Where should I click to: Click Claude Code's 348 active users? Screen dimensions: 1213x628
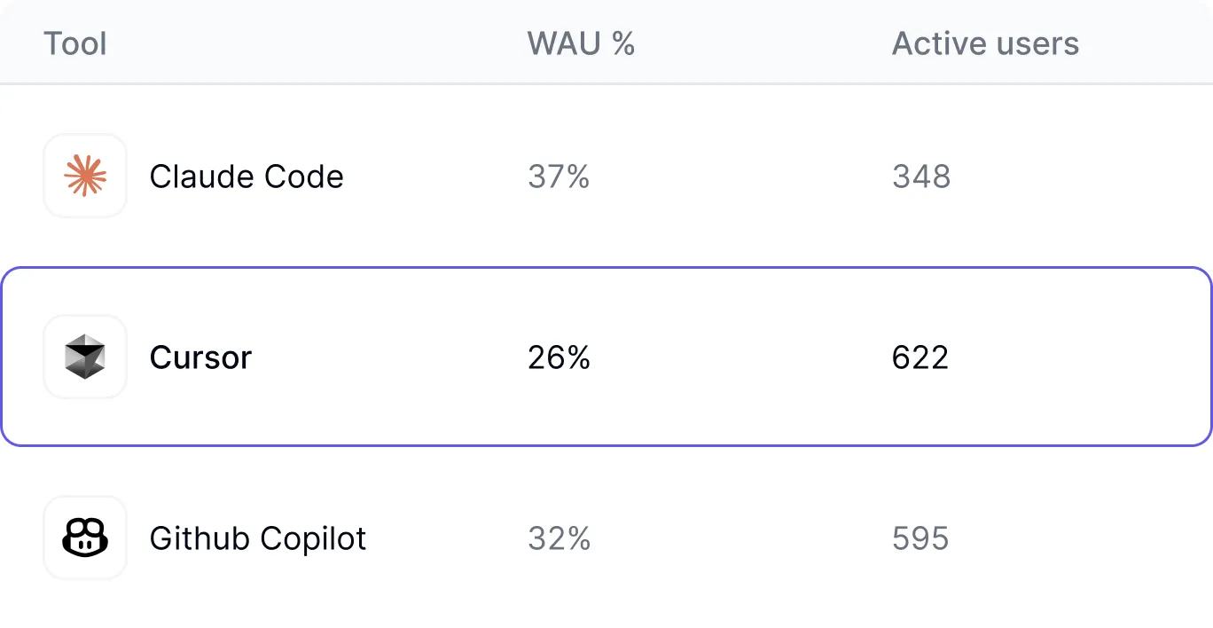pos(921,177)
